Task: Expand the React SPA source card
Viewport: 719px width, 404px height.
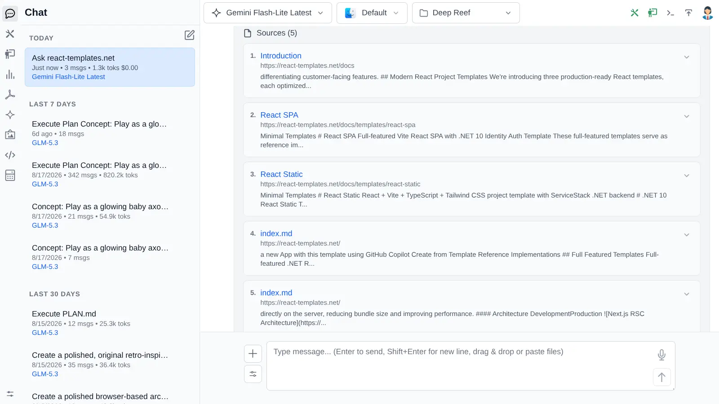Action: (x=687, y=116)
